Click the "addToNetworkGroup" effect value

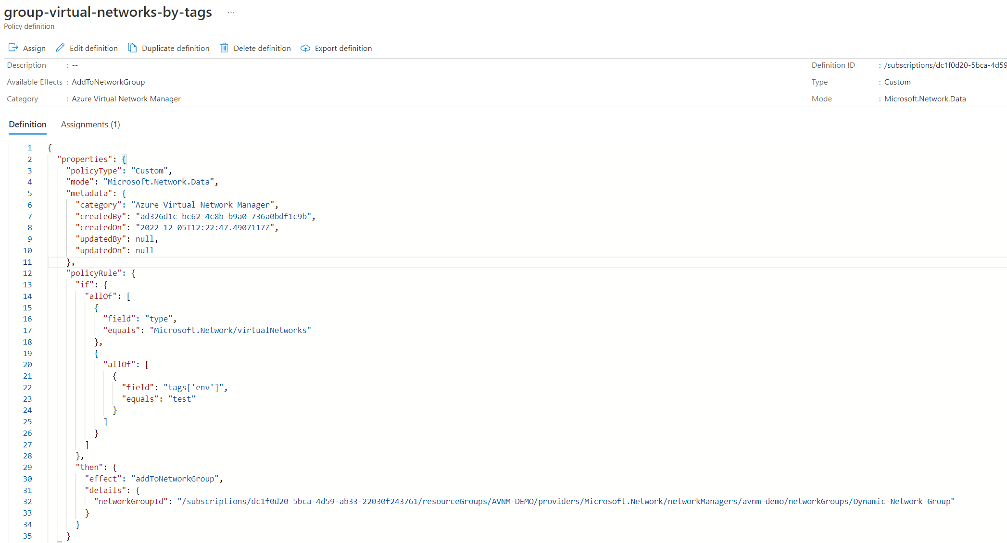pyautogui.click(x=175, y=479)
